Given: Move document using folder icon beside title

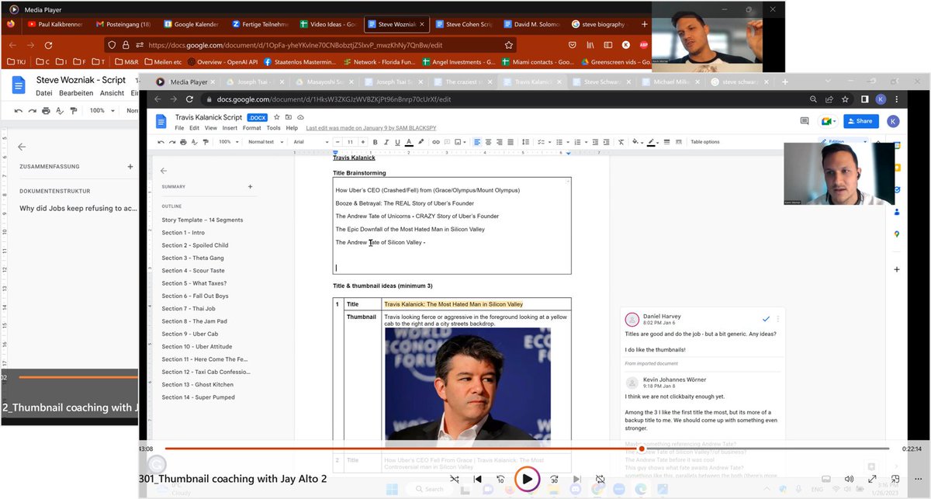Looking at the screenshot, I should click(x=288, y=116).
